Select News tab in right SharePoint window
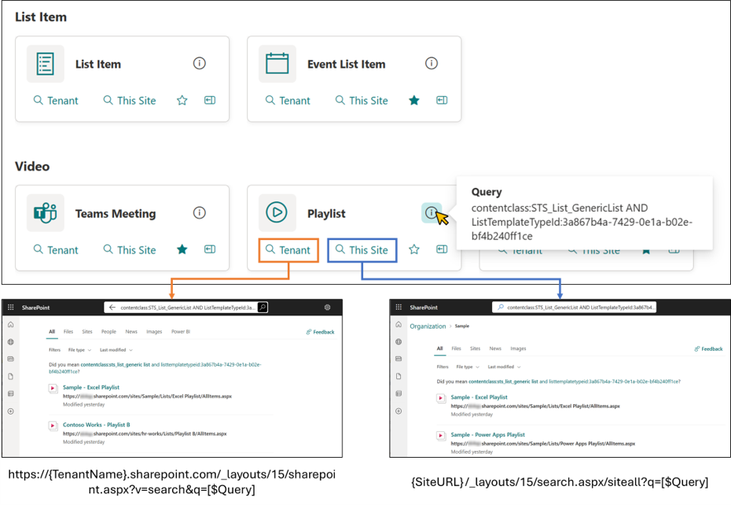731x505 pixels. pos(495,348)
